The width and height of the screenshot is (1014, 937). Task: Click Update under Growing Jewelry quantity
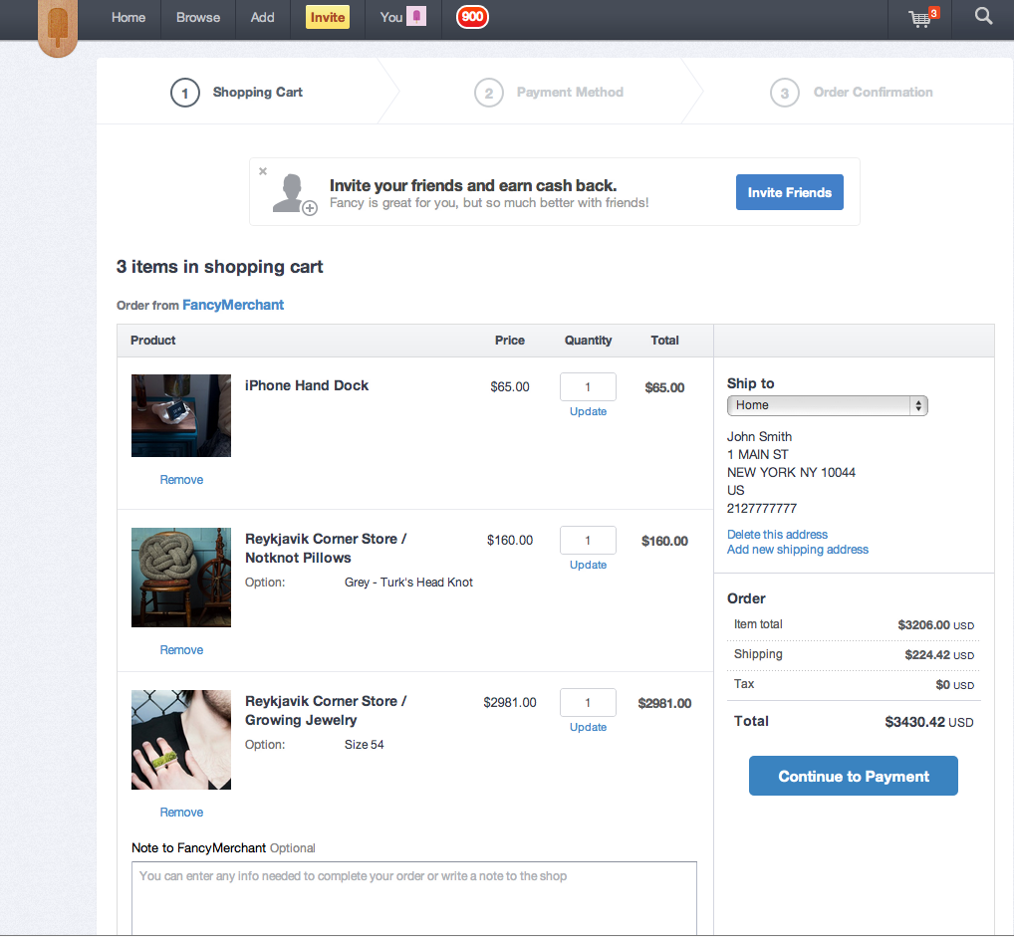(x=588, y=727)
